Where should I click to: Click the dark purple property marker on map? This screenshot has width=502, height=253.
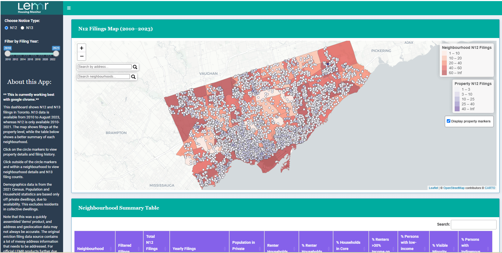pyautogui.click(x=328, y=64)
